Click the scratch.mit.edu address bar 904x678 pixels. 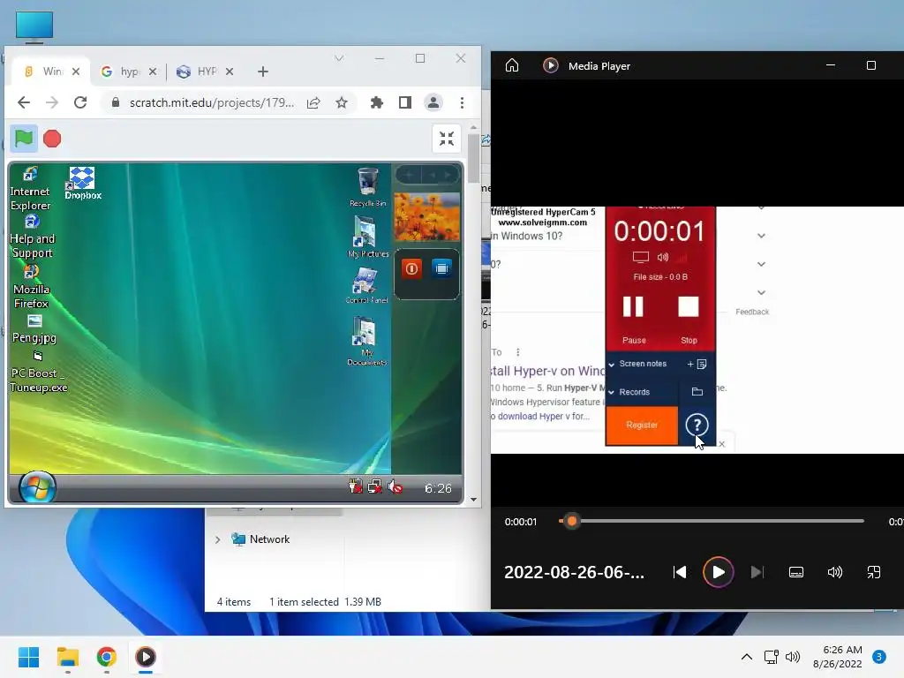[212, 102]
